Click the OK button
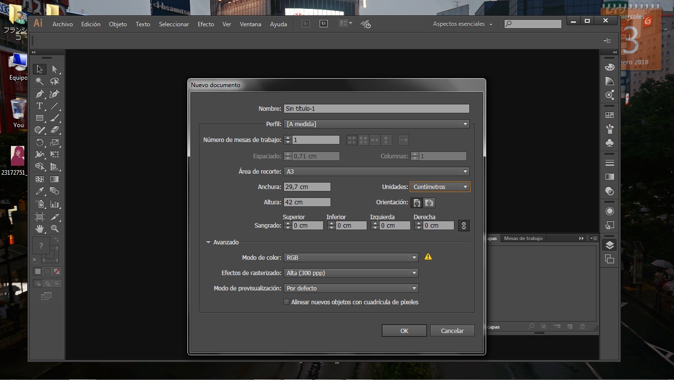 (x=404, y=331)
